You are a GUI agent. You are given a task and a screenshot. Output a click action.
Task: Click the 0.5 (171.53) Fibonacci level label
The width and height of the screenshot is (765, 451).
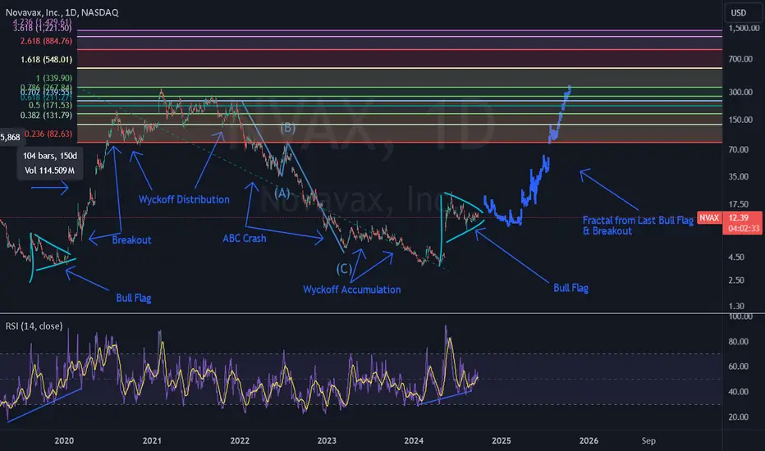click(x=50, y=105)
